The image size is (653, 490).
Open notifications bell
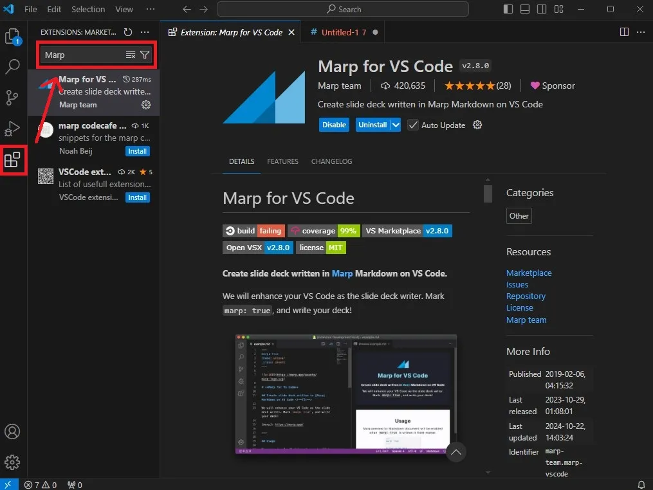point(641,485)
